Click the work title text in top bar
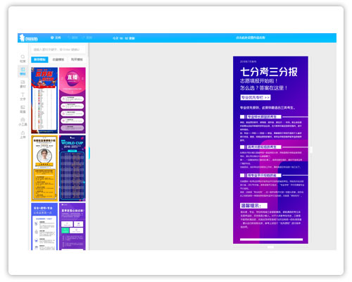This screenshot has height=282, width=352. (251, 37)
